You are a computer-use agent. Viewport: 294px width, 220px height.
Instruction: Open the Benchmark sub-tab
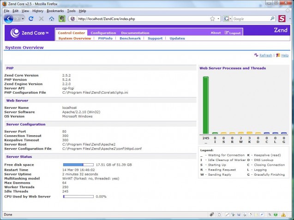[x=130, y=38]
